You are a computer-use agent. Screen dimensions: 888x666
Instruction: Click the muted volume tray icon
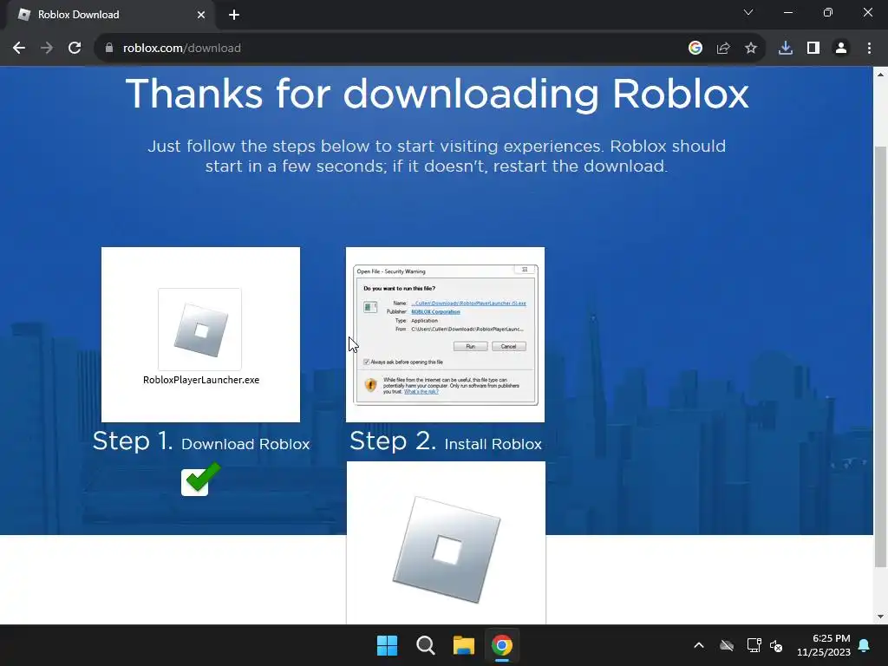coord(776,645)
